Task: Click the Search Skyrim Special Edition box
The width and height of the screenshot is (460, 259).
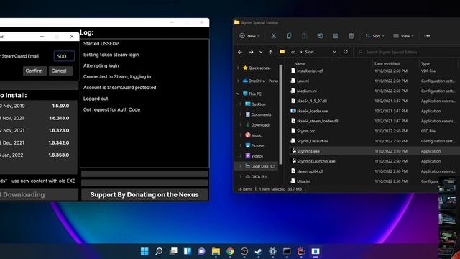Action: point(406,52)
